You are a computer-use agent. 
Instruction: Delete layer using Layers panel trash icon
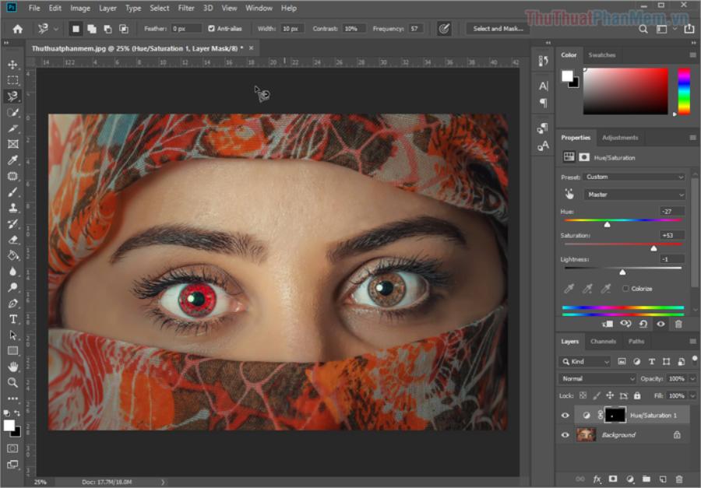[678, 479]
